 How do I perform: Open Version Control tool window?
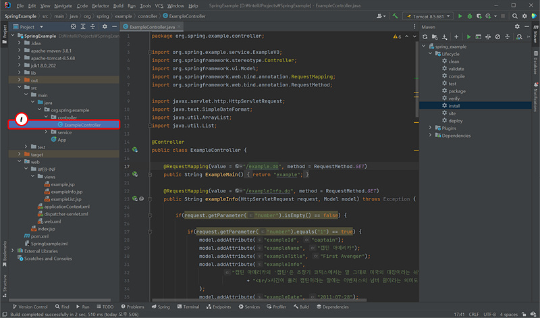coord(30,307)
